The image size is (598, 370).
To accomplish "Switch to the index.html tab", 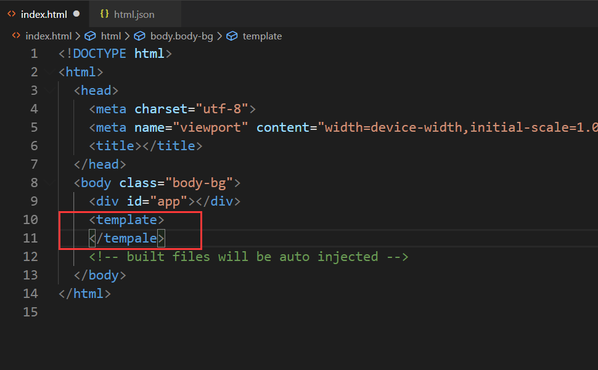I will tap(44, 14).
